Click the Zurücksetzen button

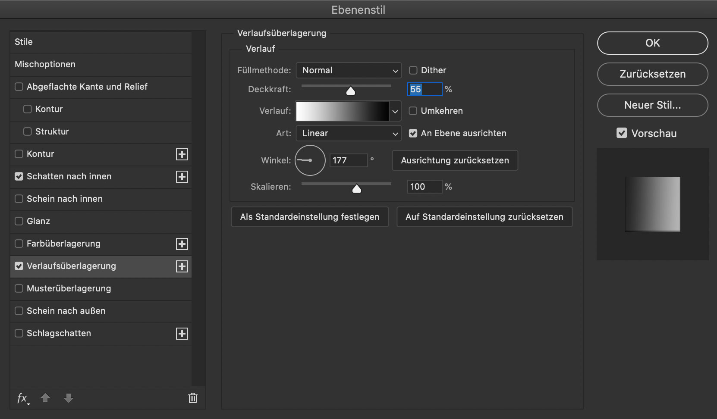[x=653, y=74]
